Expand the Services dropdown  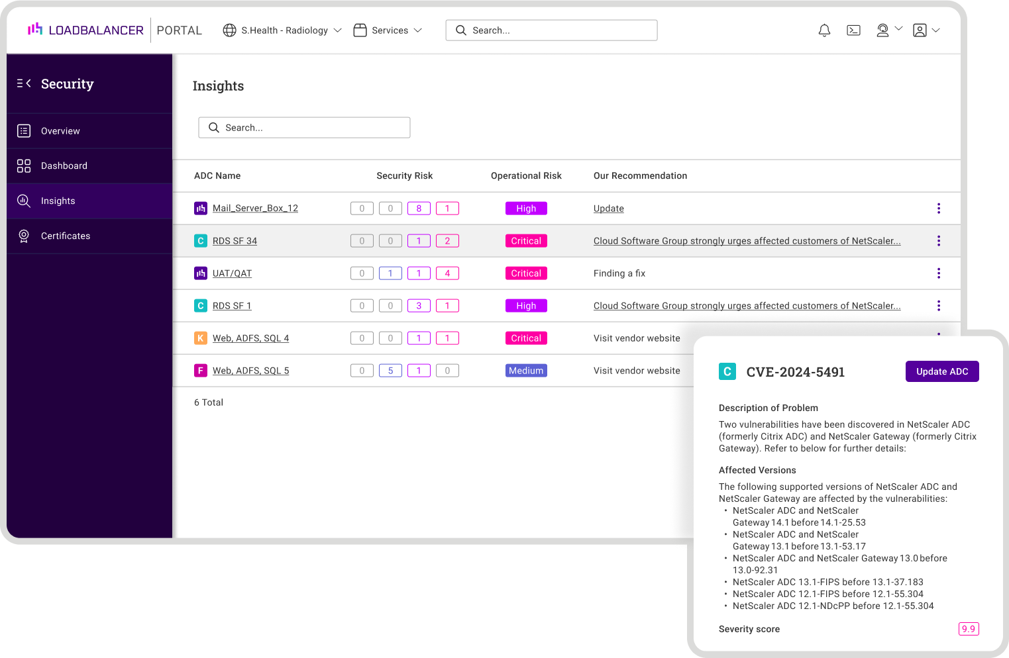point(418,30)
